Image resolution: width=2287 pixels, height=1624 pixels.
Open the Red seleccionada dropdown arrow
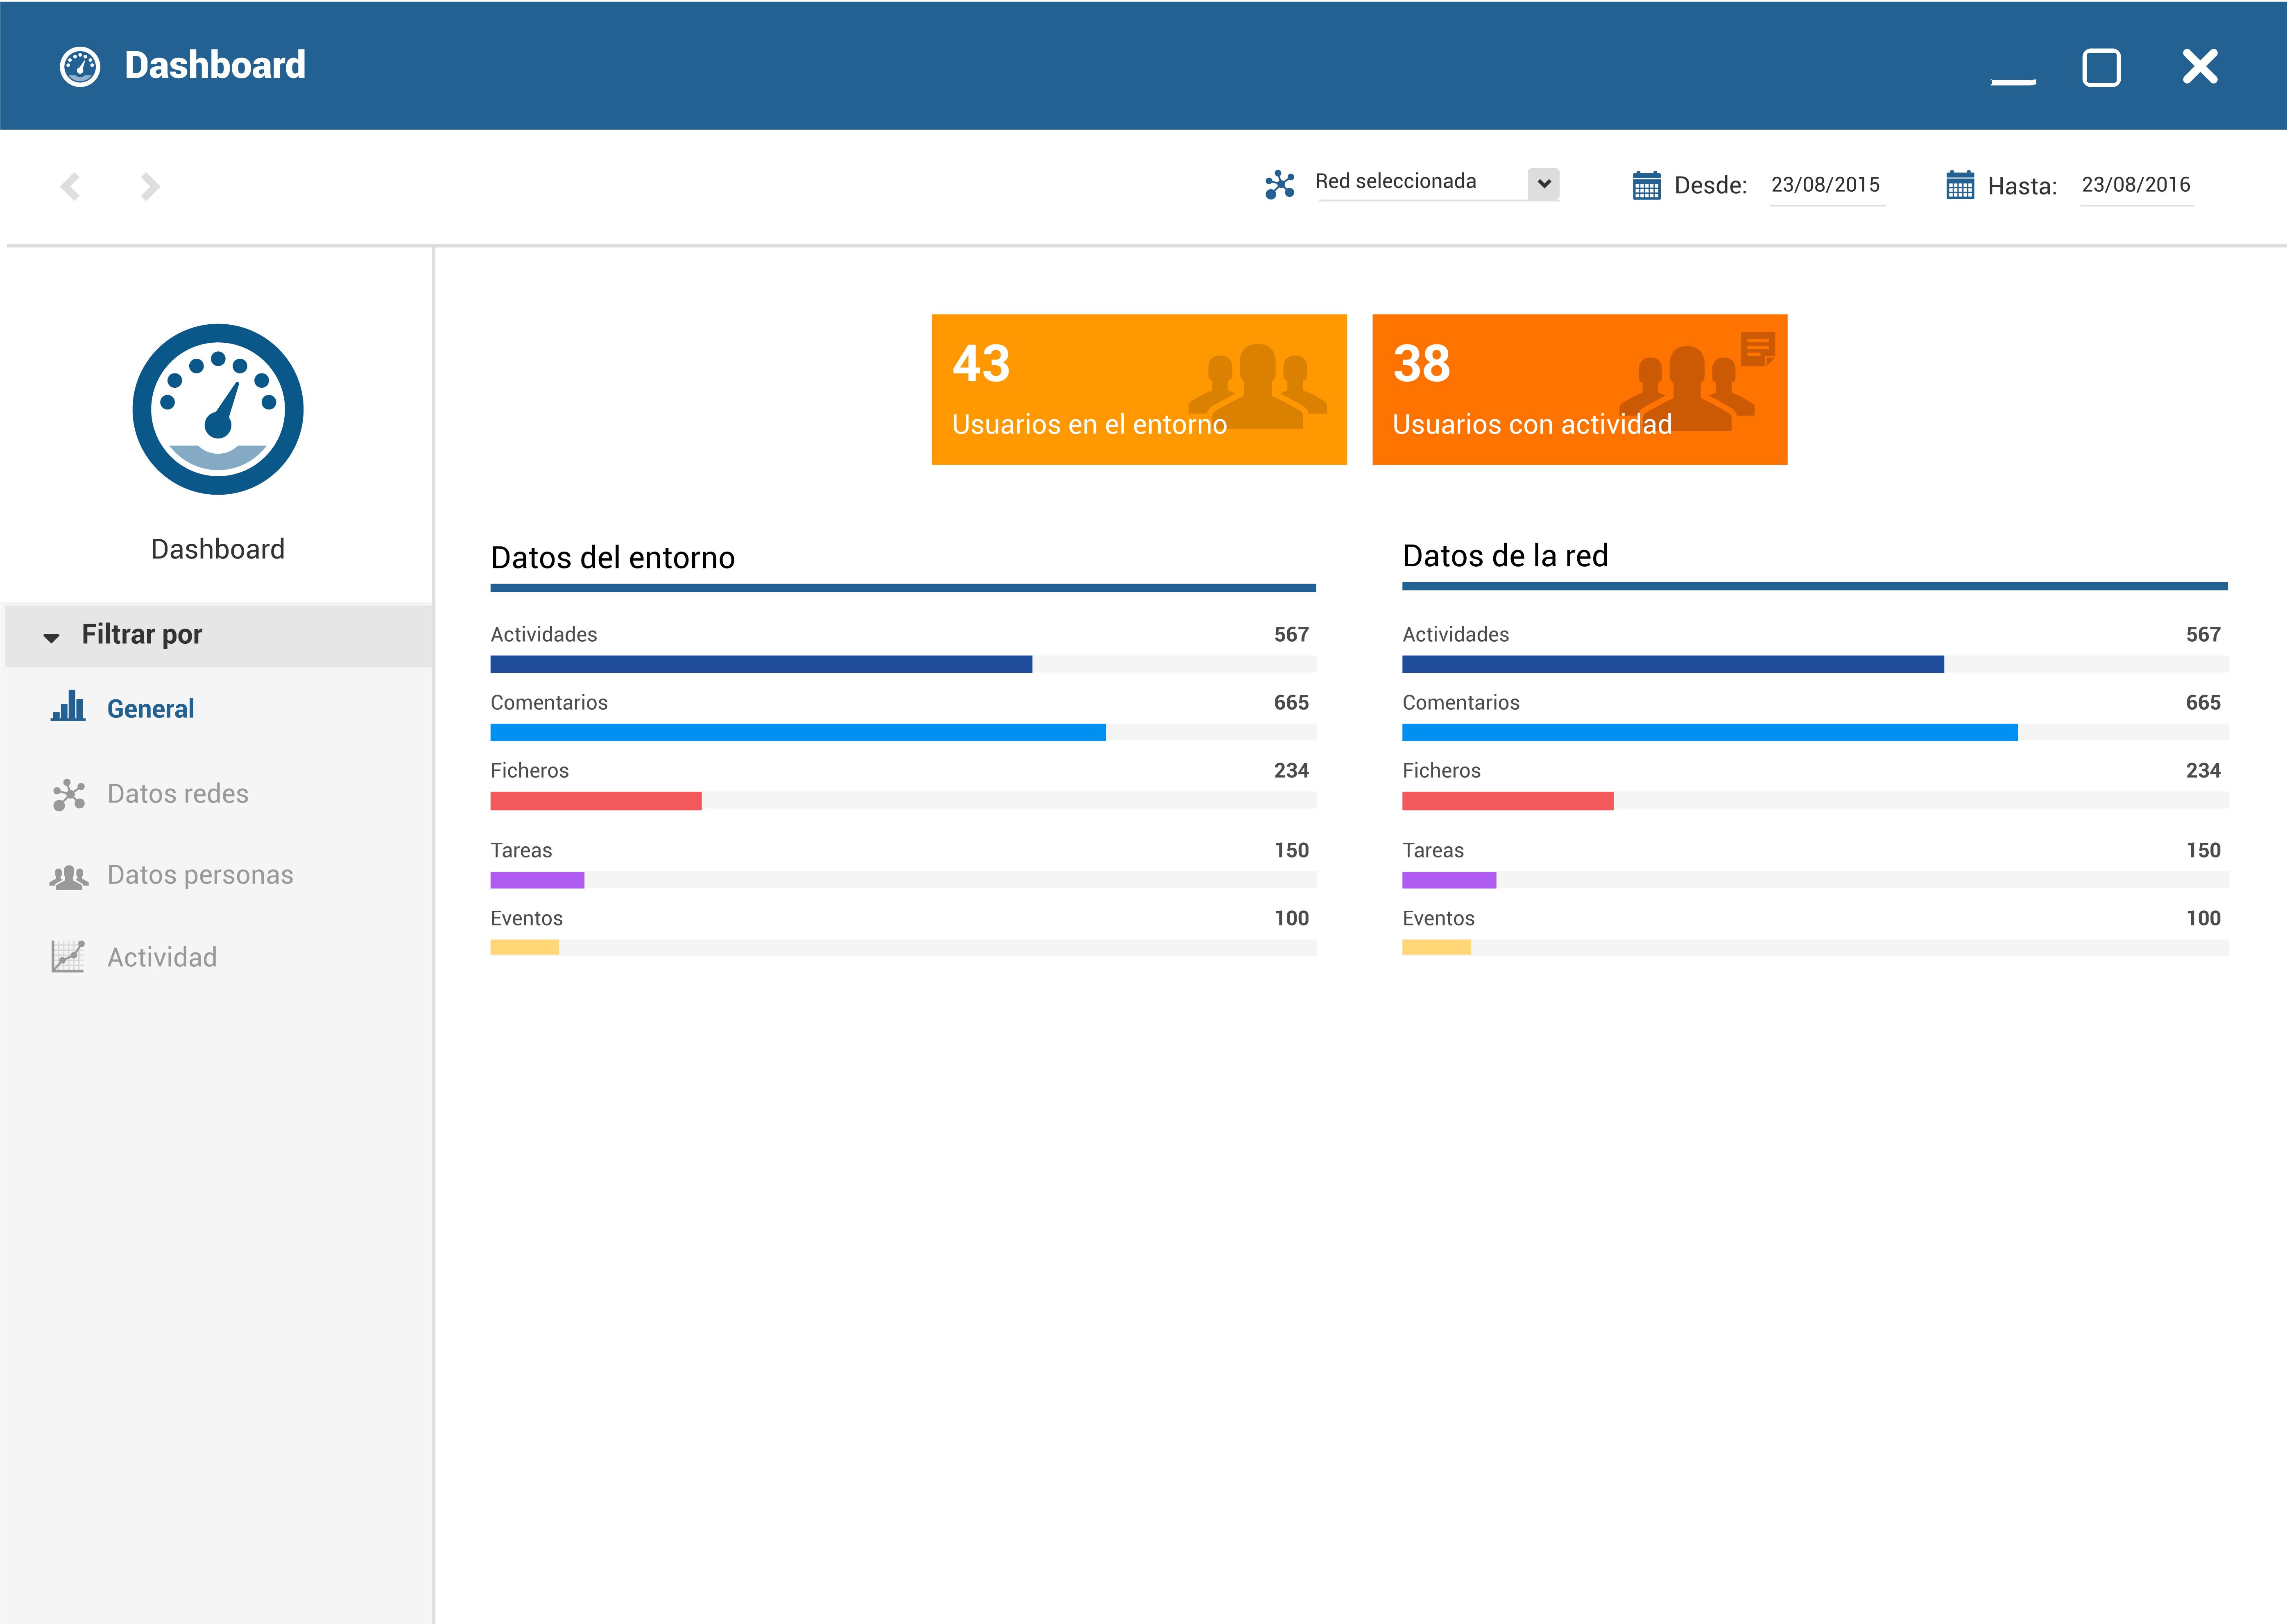[x=1544, y=184]
